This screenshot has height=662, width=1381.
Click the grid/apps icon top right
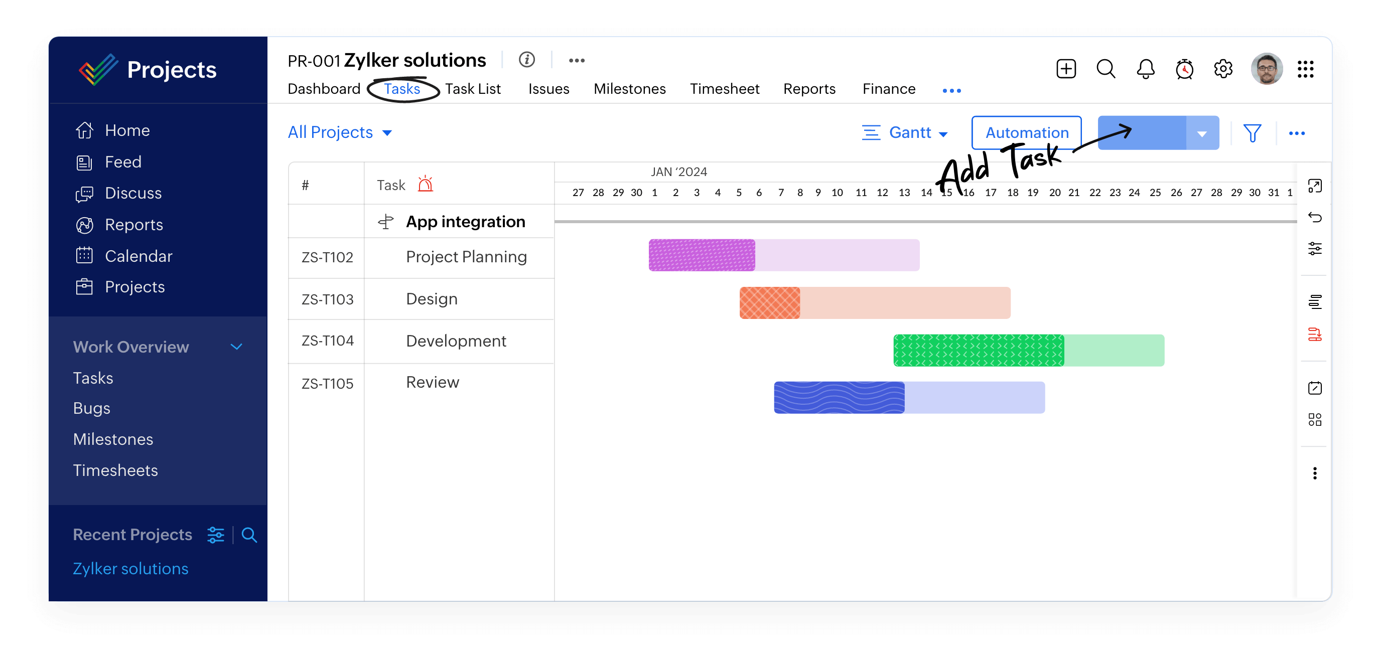pyautogui.click(x=1306, y=69)
